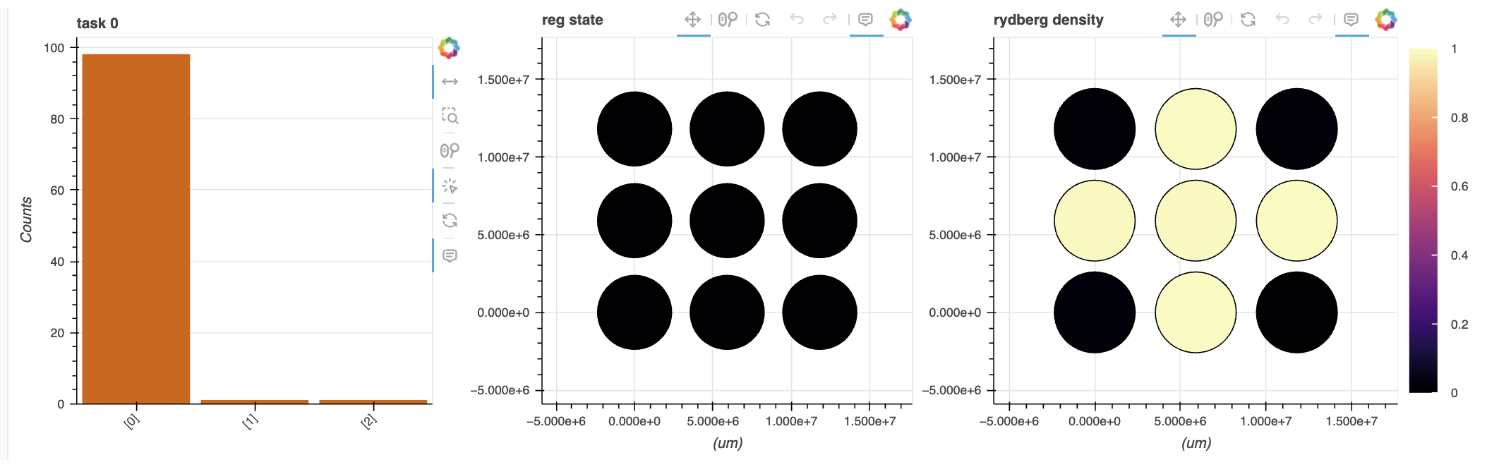
Task: Activate box zoom tool in task 0 toolbar
Action: click(x=450, y=116)
